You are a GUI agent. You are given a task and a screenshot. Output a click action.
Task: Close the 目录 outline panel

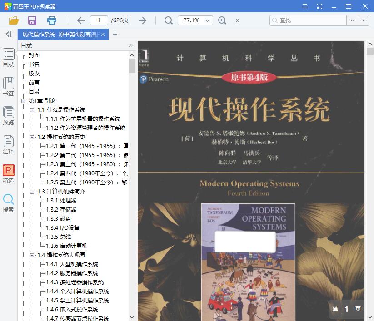click(x=130, y=45)
